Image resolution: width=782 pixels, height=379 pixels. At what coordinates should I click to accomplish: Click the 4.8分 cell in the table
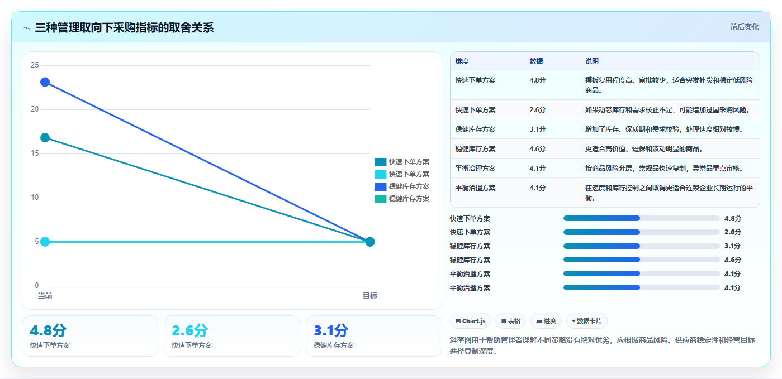tap(537, 80)
